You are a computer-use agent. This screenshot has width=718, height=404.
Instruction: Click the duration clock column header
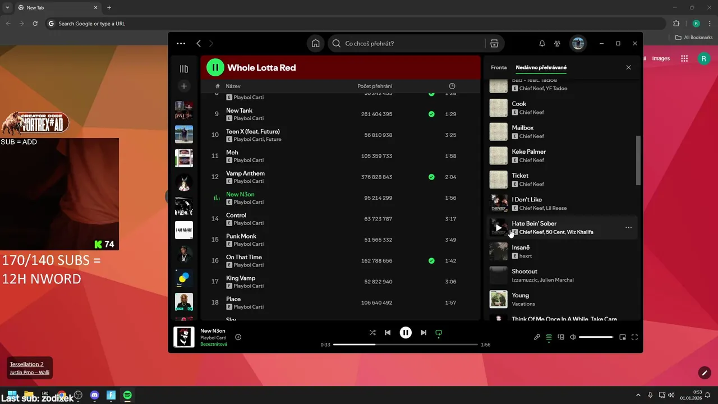pyautogui.click(x=452, y=86)
